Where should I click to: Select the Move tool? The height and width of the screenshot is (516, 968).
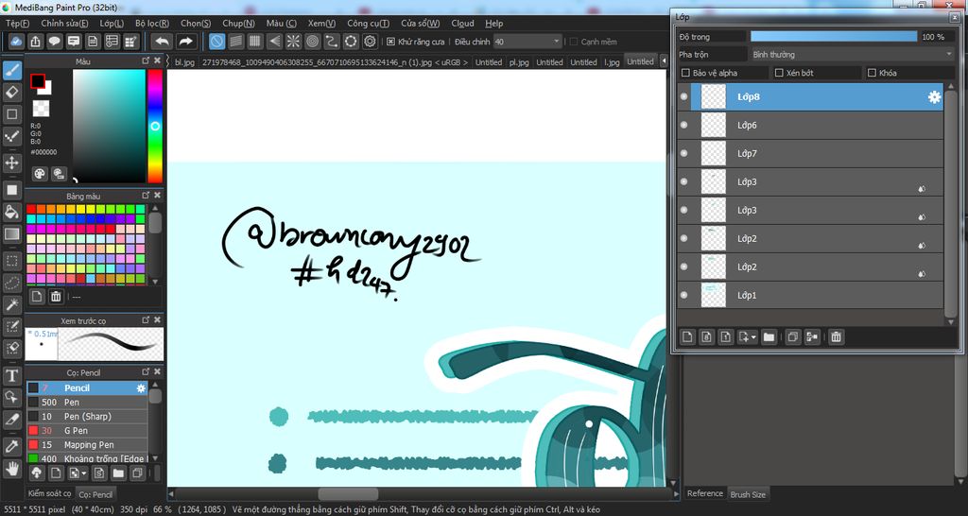point(11,163)
